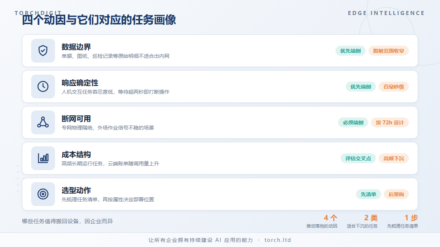The height and width of the screenshot is (247, 440).
Task: Click the 必须端侧 tag
Action: point(353,123)
